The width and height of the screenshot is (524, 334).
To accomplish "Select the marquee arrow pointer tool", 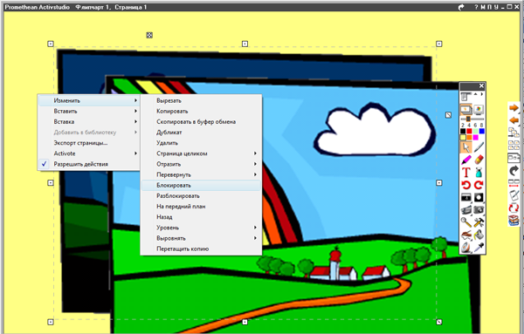I will [465, 147].
